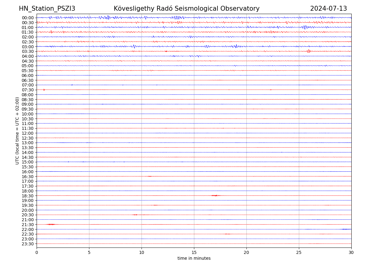
Task: Click the 'time in minutes' axis label
Action: pyautogui.click(x=194, y=258)
